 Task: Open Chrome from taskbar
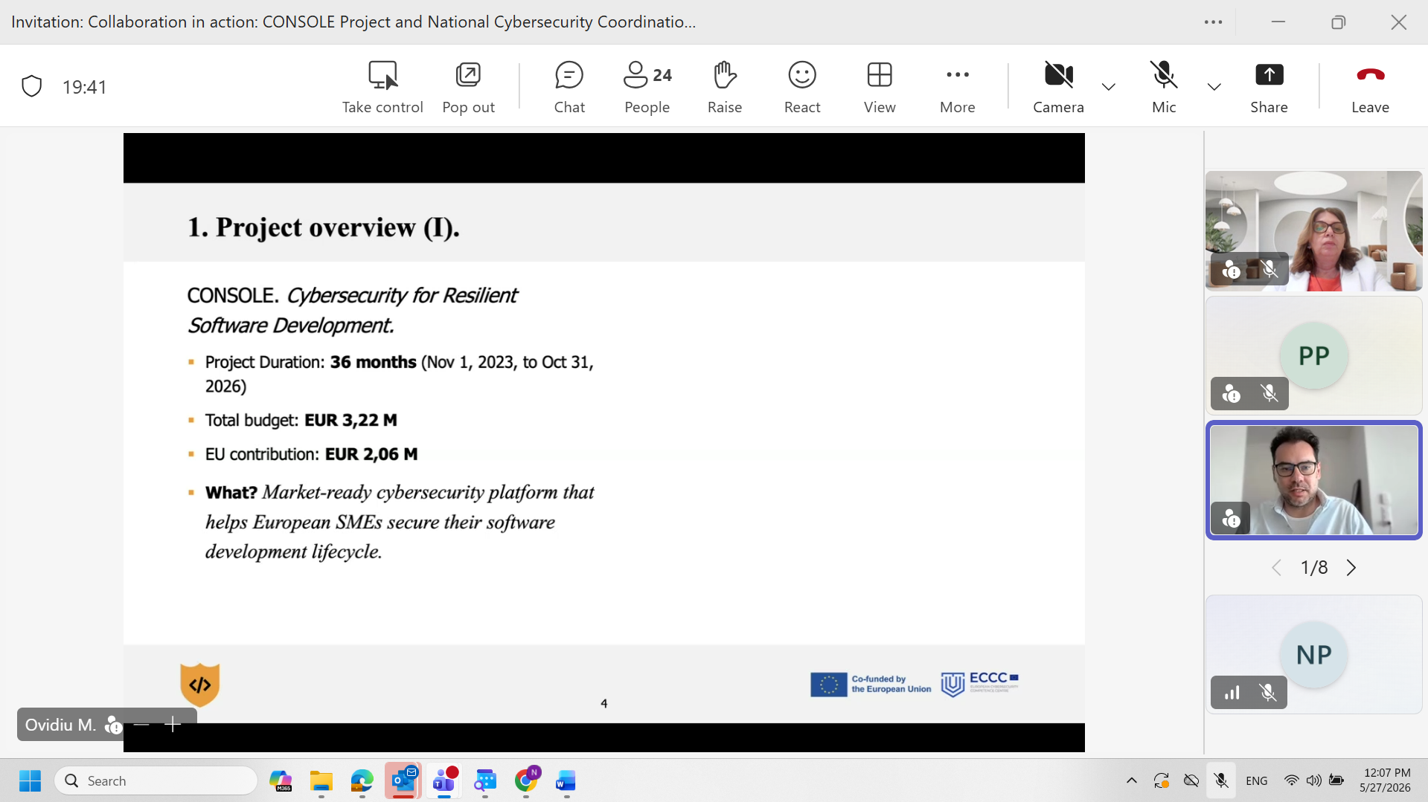click(526, 781)
